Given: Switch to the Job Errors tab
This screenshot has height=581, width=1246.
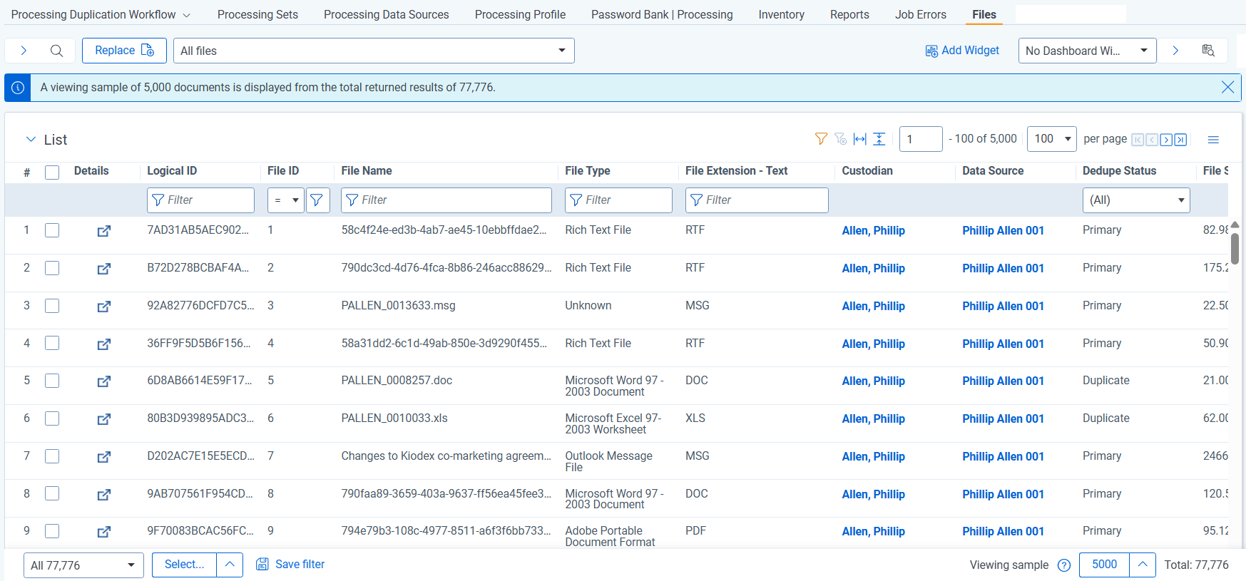Looking at the screenshot, I should tap(920, 14).
